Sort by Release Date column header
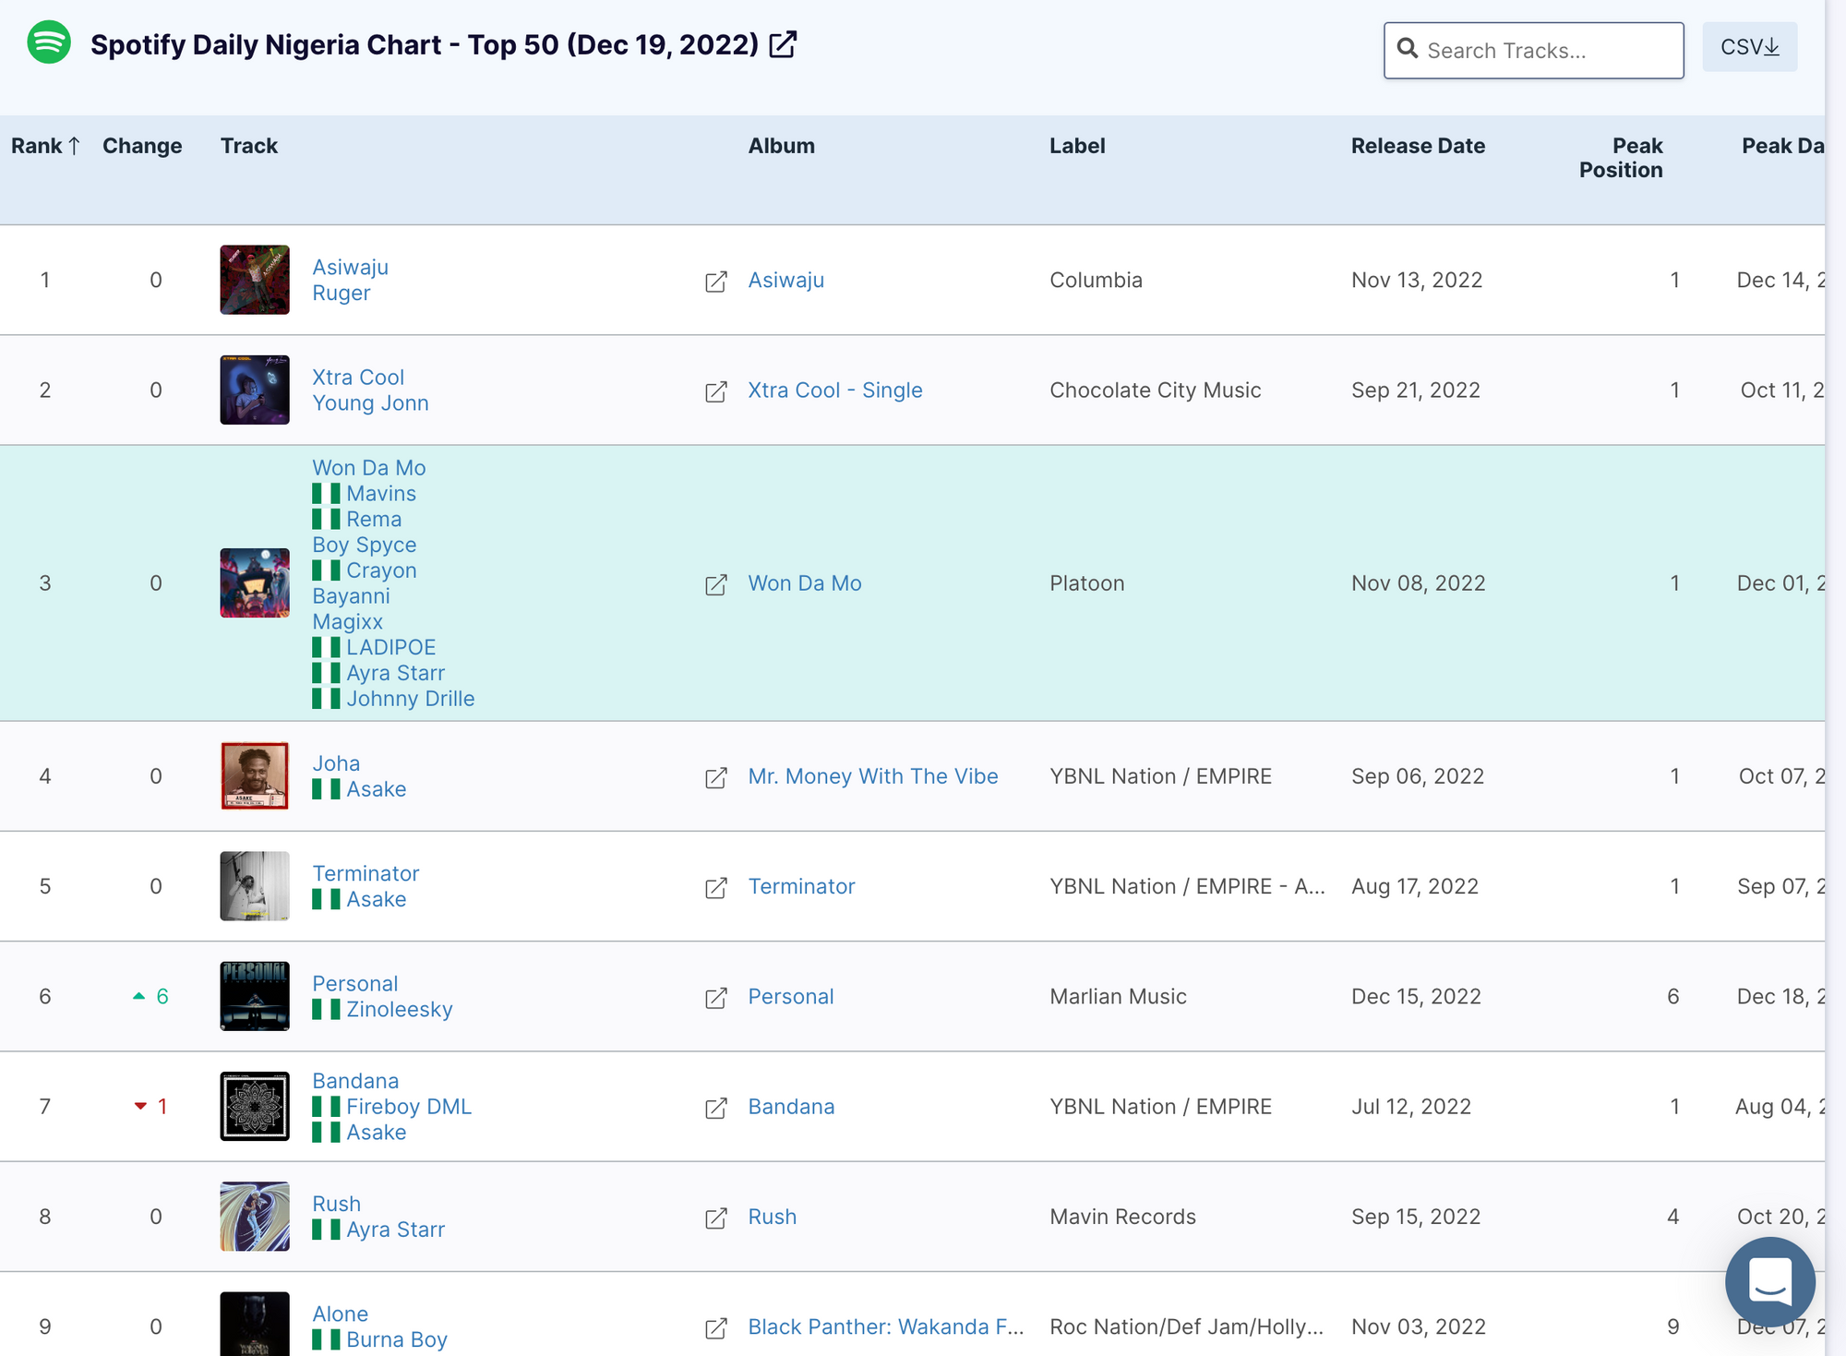The image size is (1846, 1356). 1419,146
